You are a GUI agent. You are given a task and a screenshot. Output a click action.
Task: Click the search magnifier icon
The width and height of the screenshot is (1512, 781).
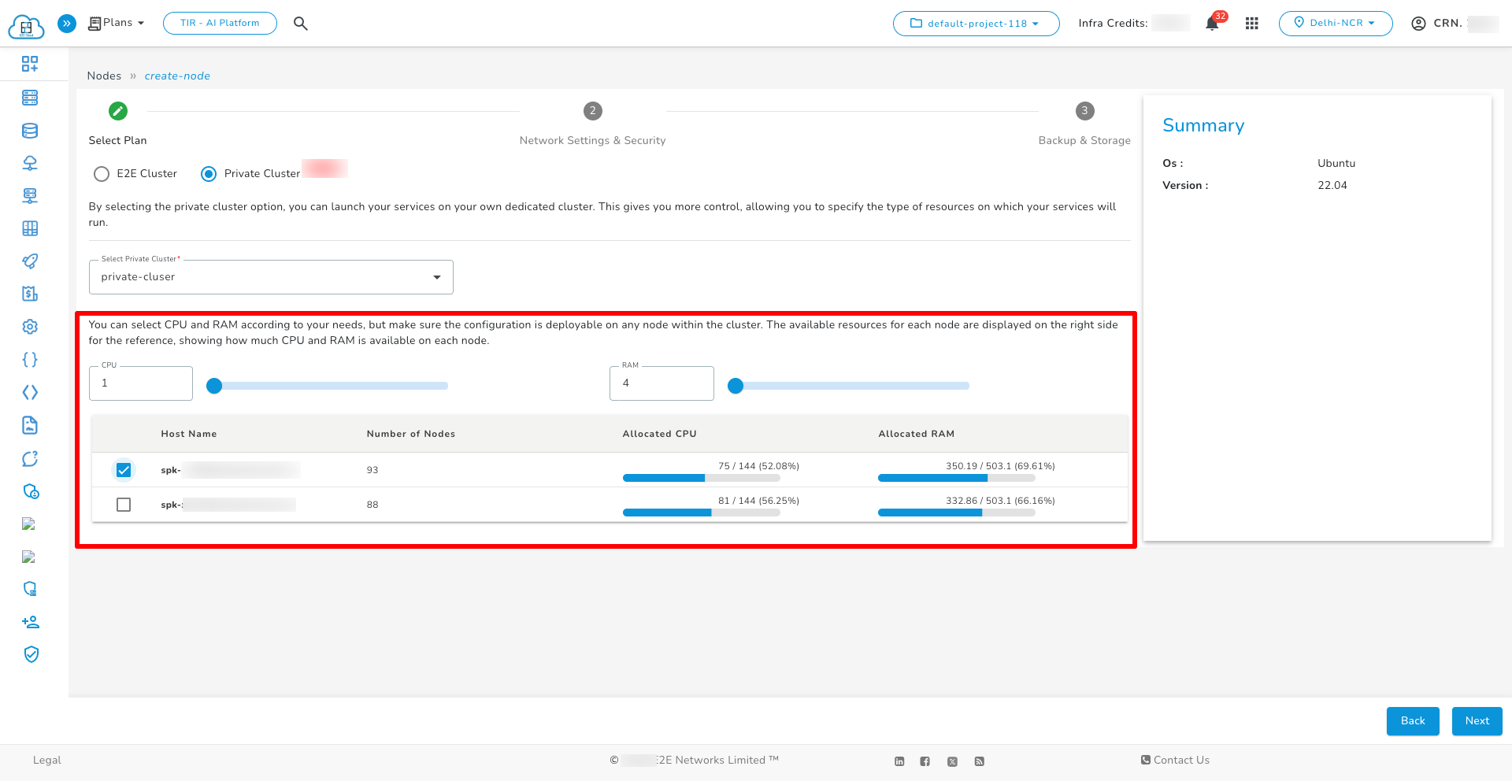pyautogui.click(x=300, y=24)
